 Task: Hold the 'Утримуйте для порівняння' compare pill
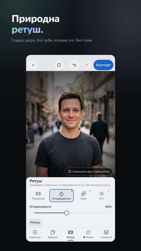89,172
